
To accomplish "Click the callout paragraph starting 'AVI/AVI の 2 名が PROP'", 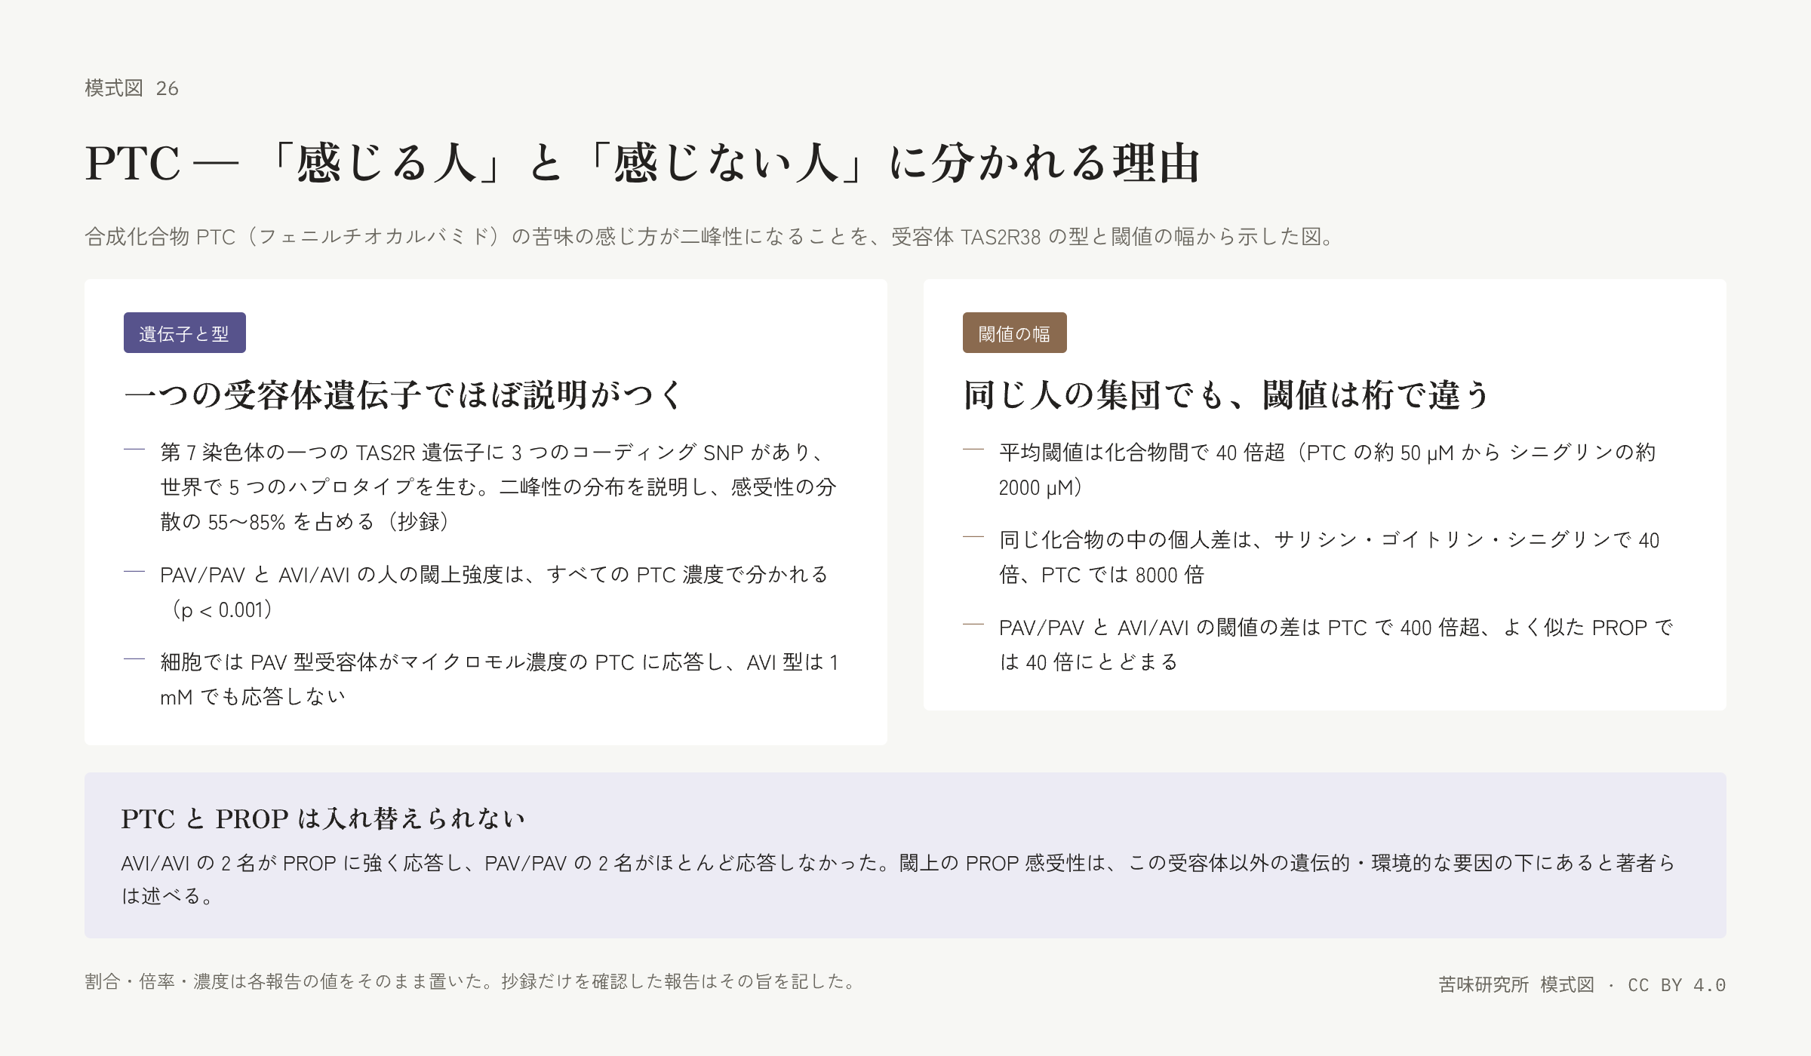I will pos(898,879).
